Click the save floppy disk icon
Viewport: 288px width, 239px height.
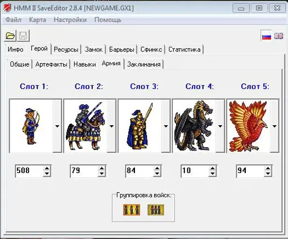click(x=23, y=36)
